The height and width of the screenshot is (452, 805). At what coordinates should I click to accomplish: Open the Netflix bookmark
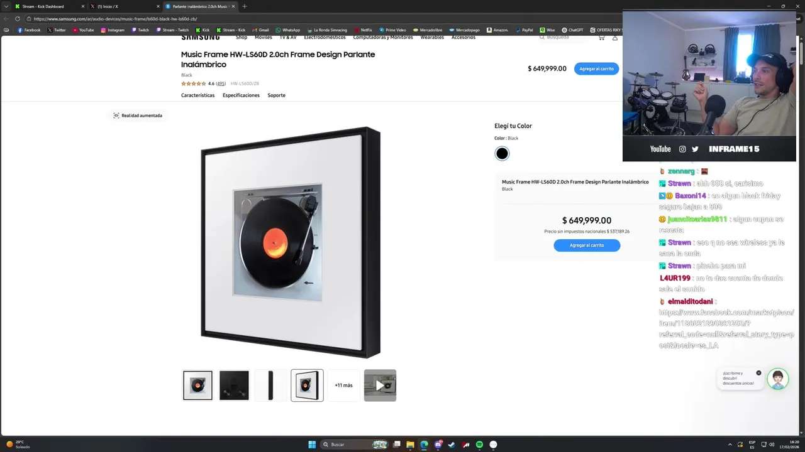pyautogui.click(x=363, y=30)
